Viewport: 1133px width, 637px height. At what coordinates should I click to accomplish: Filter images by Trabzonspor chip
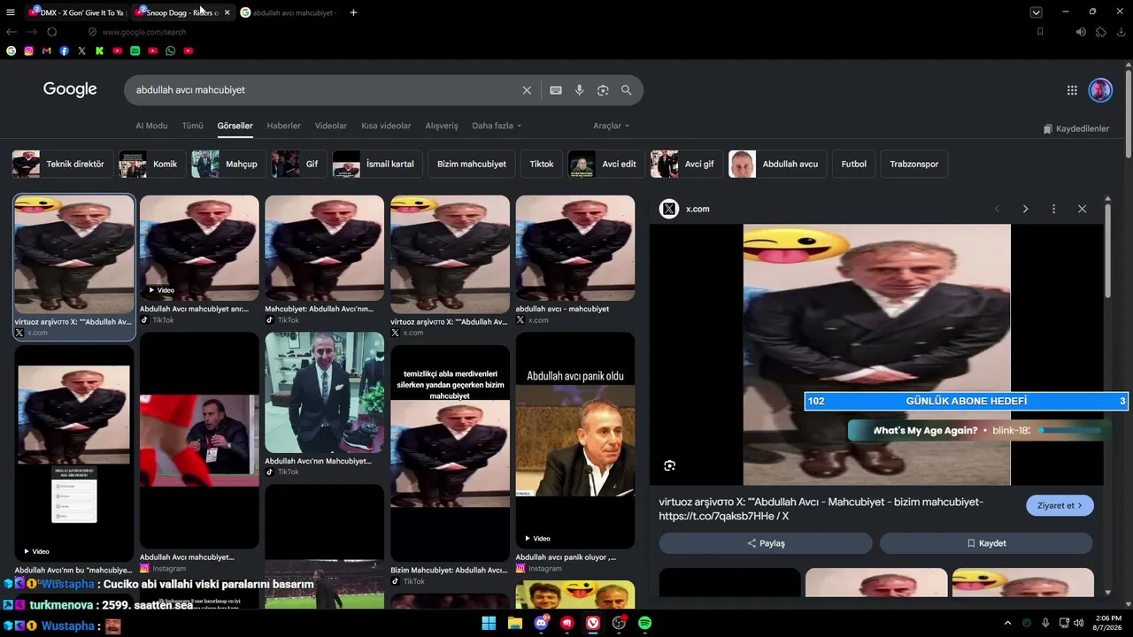coord(914,165)
